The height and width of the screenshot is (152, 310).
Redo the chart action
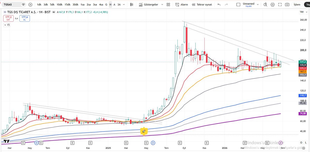pos(227,4)
